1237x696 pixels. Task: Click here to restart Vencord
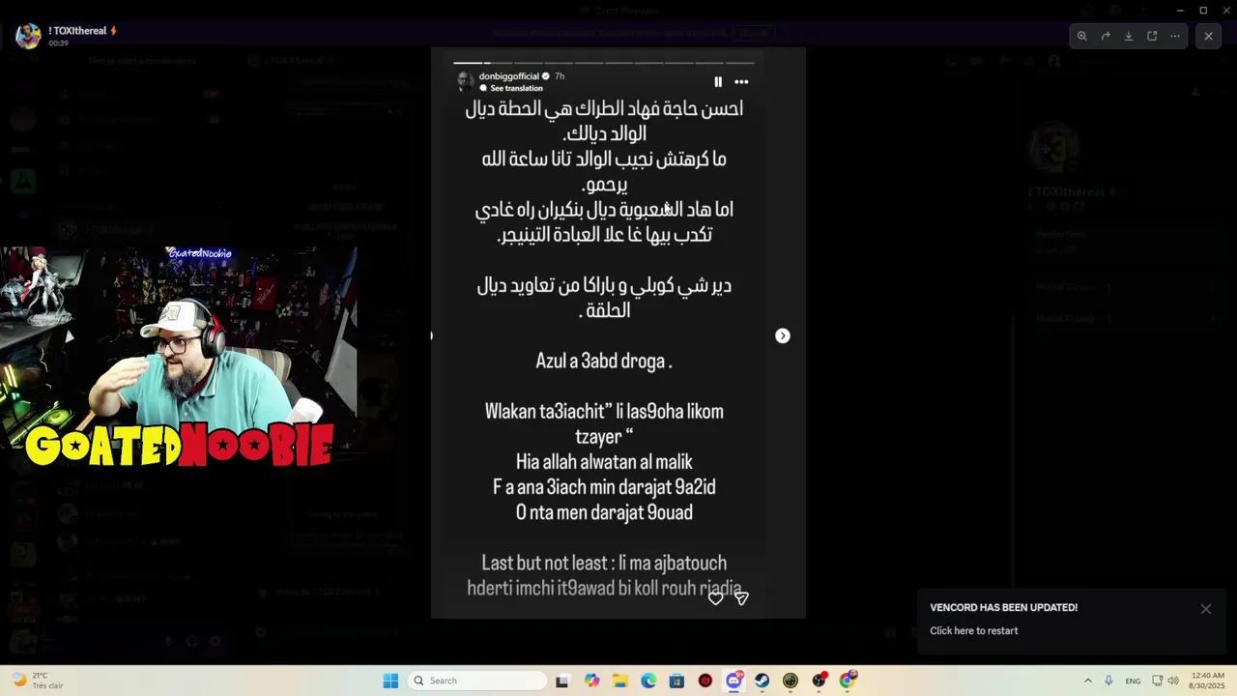[x=974, y=630]
